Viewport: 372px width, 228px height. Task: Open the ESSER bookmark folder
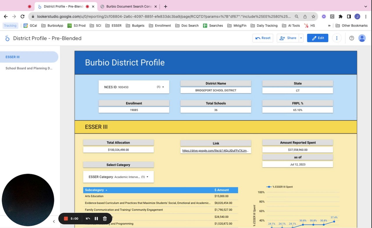click(x=113, y=26)
